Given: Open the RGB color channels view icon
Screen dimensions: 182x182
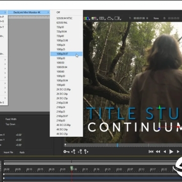Looking at the screenshot, I should [x=86, y=18].
